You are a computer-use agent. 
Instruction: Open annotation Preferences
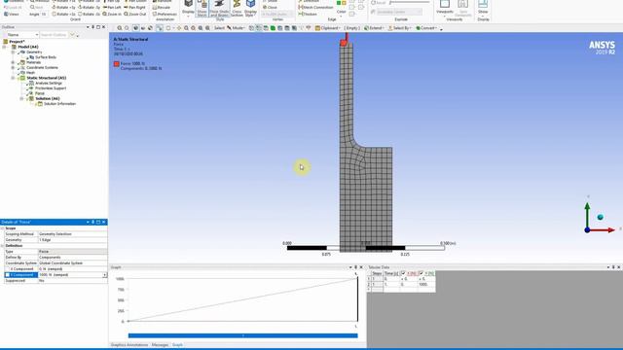coord(164,14)
